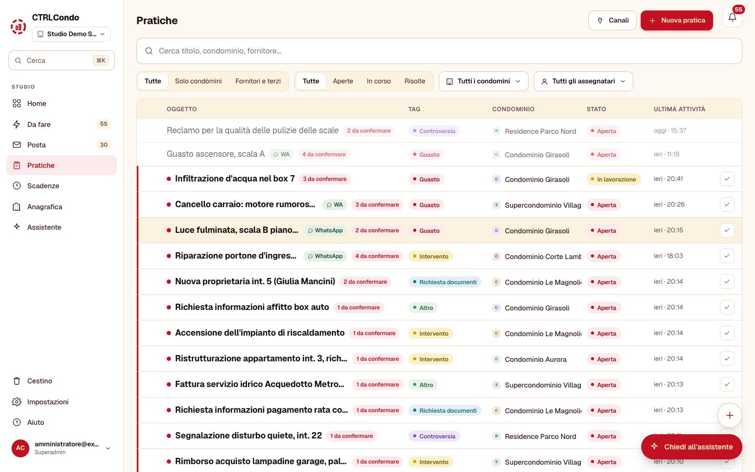Open Pratiche in the sidebar

pyautogui.click(x=61, y=165)
